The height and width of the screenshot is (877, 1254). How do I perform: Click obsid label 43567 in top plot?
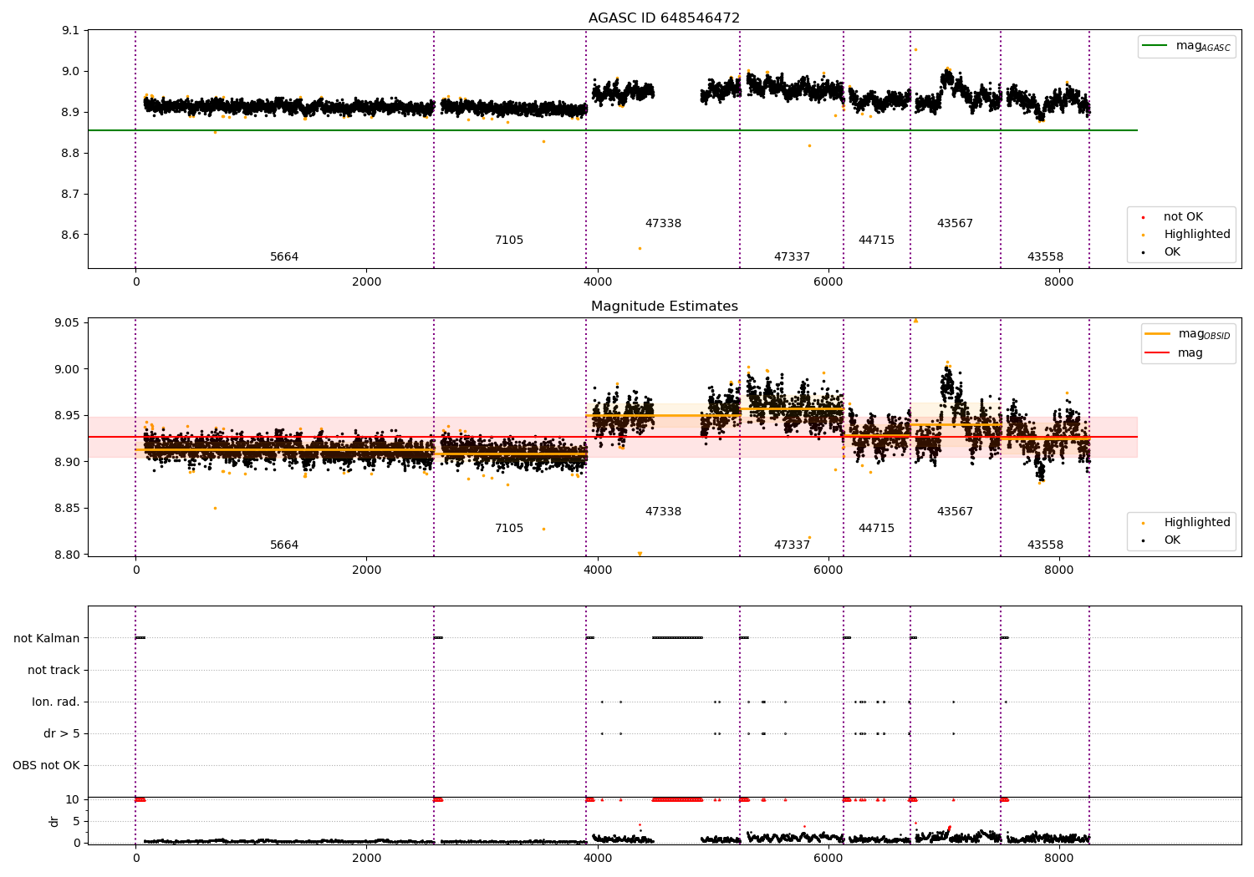(955, 223)
